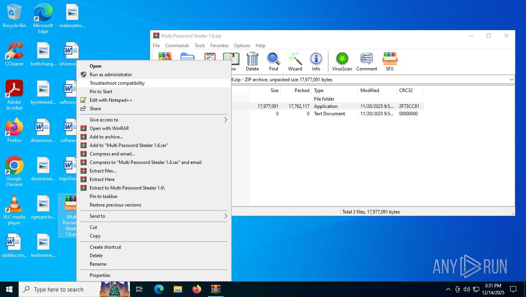
Task: Show hidden system tray icons
Action: pyautogui.click(x=448, y=289)
